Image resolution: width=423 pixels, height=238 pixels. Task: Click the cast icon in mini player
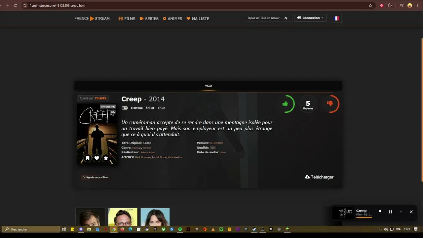[x=350, y=212]
